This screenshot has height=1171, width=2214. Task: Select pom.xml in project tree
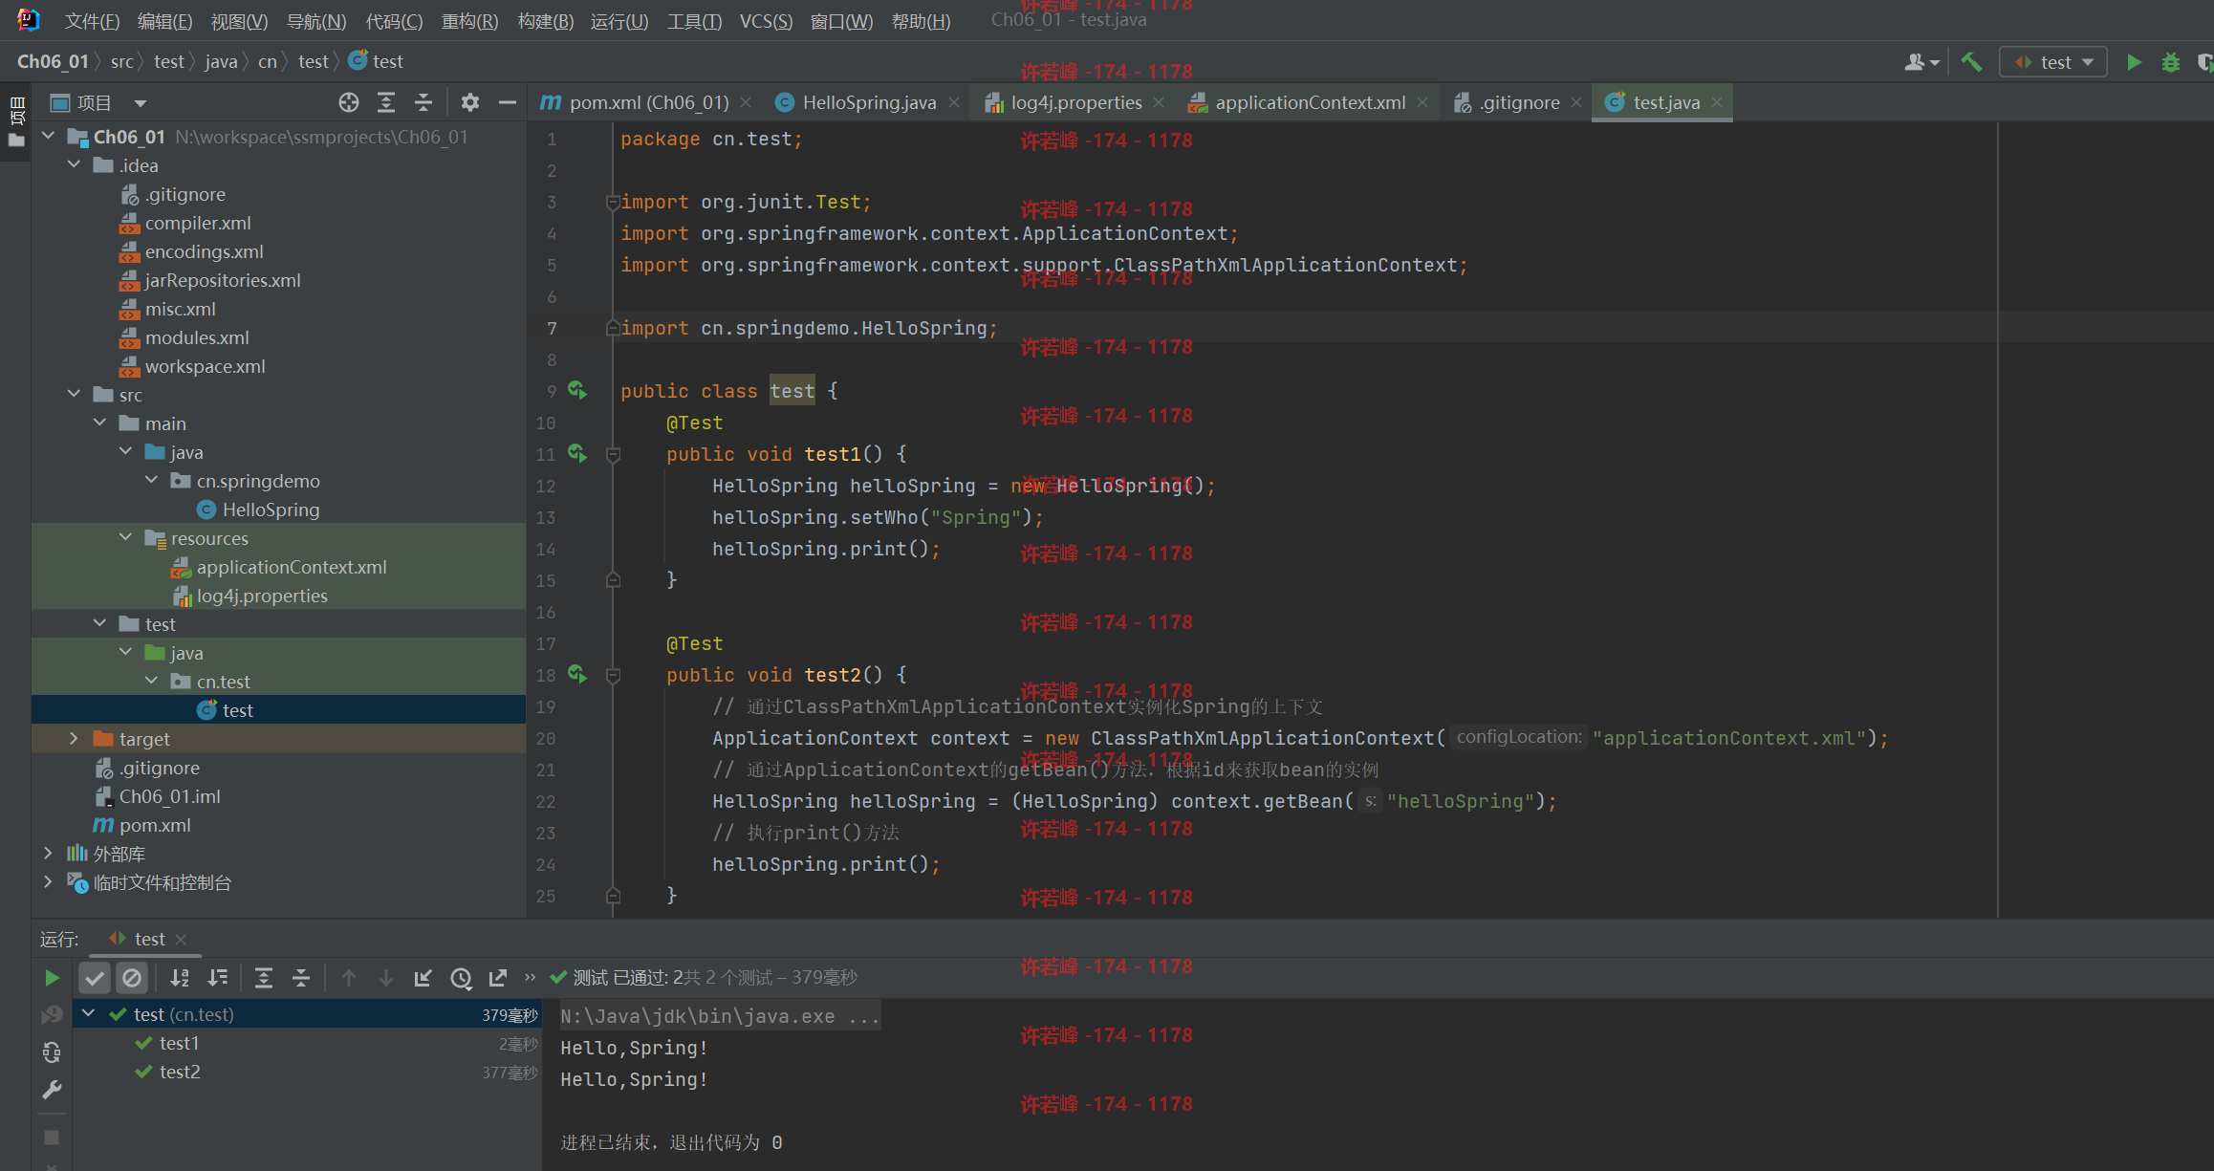155,825
